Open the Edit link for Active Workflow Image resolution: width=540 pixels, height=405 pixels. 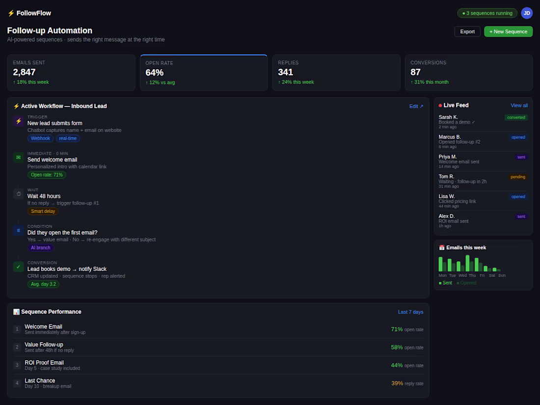(x=416, y=106)
